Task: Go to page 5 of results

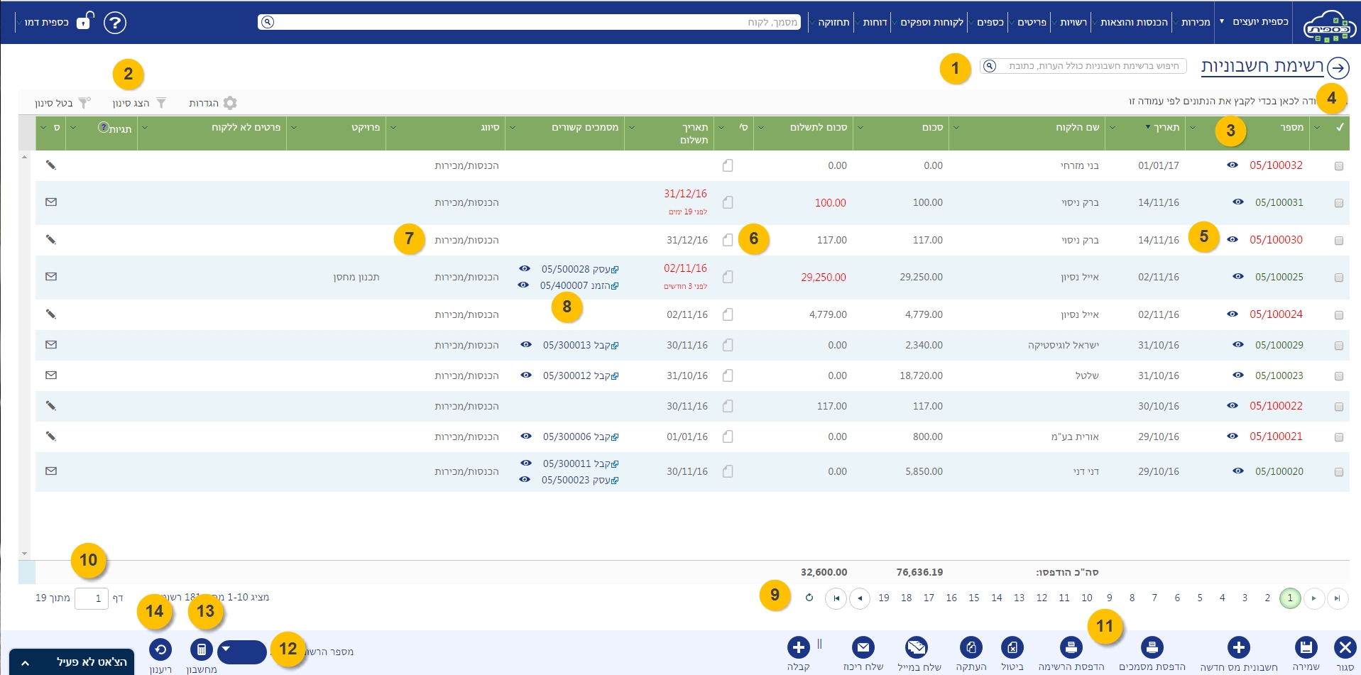Action: [1200, 598]
